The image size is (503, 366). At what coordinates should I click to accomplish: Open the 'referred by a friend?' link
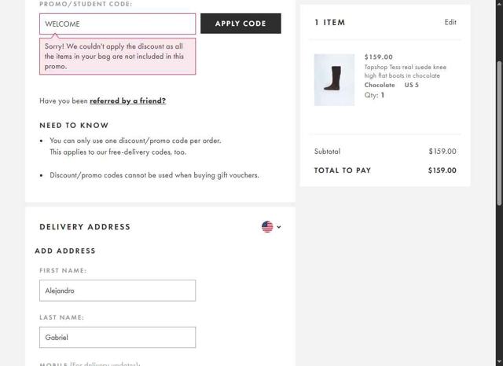(127, 101)
